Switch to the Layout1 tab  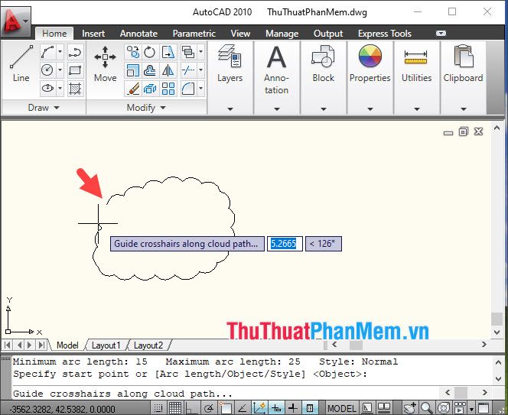pyautogui.click(x=106, y=345)
